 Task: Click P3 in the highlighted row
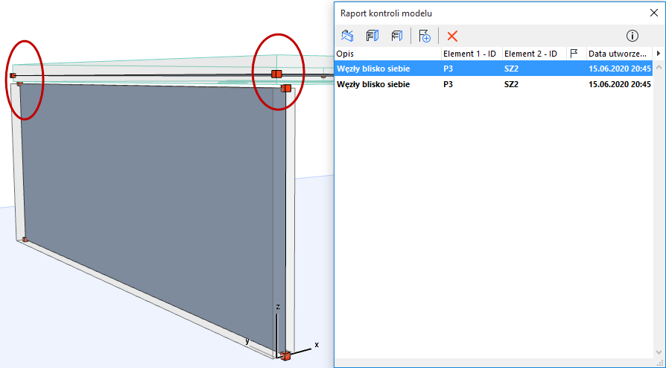[448, 69]
